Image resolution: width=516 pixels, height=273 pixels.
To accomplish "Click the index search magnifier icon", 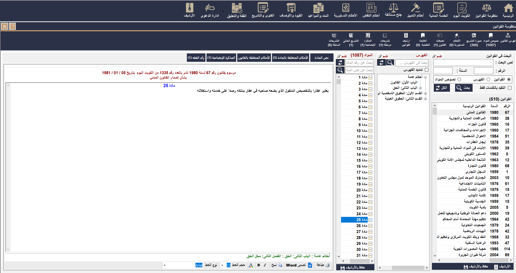I will 390,63.
